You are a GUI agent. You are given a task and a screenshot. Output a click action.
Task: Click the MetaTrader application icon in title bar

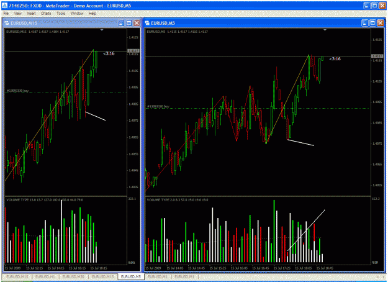tap(4, 6)
